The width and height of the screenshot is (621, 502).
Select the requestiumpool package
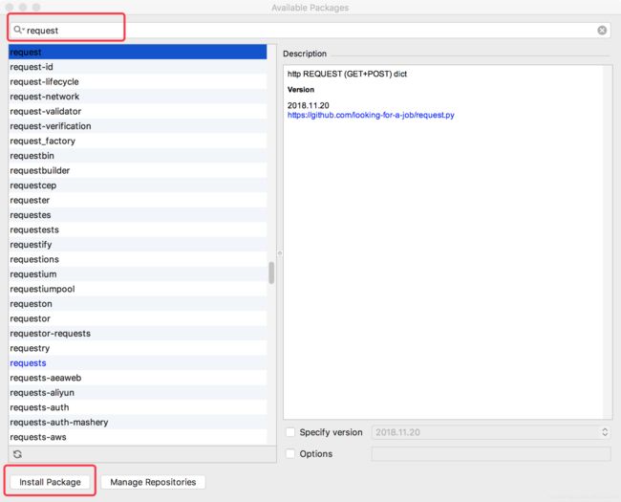click(x=138, y=289)
